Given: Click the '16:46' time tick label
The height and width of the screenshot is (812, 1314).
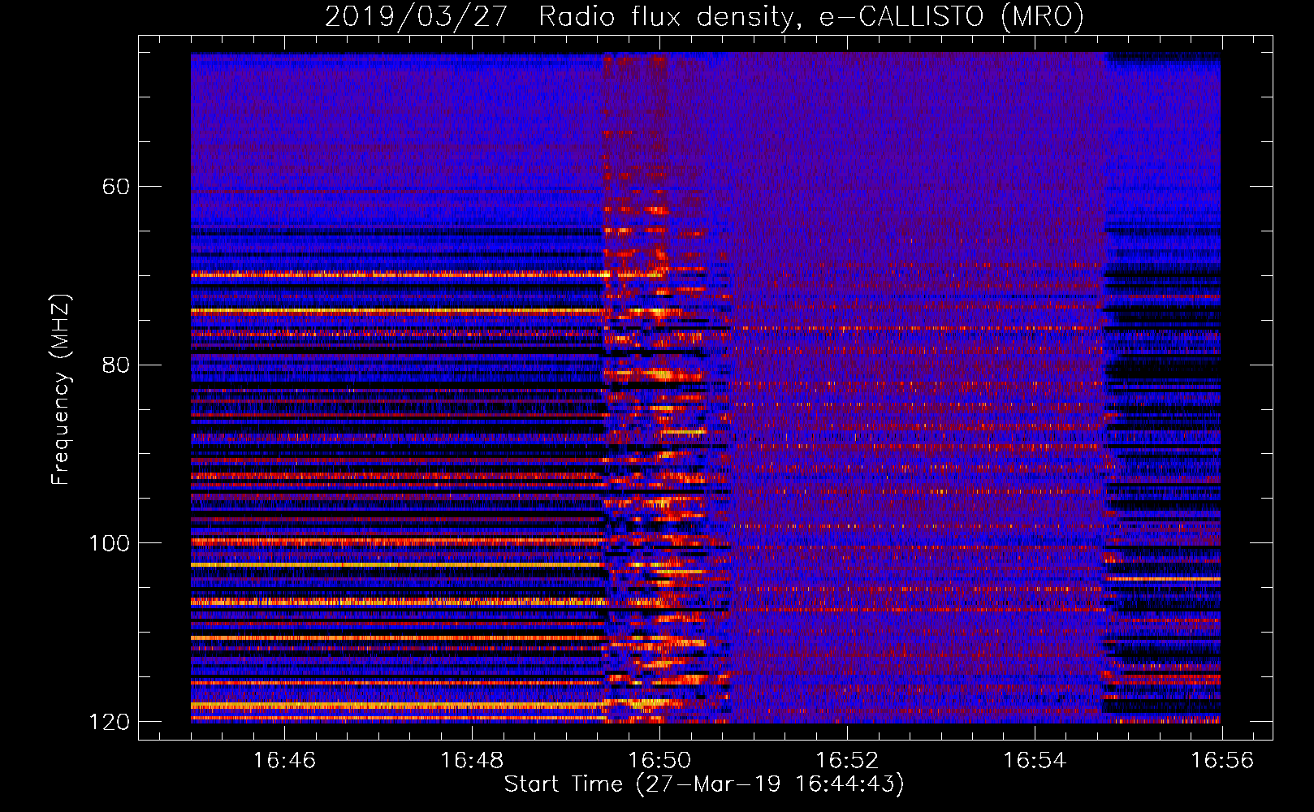Looking at the screenshot, I should tap(284, 760).
